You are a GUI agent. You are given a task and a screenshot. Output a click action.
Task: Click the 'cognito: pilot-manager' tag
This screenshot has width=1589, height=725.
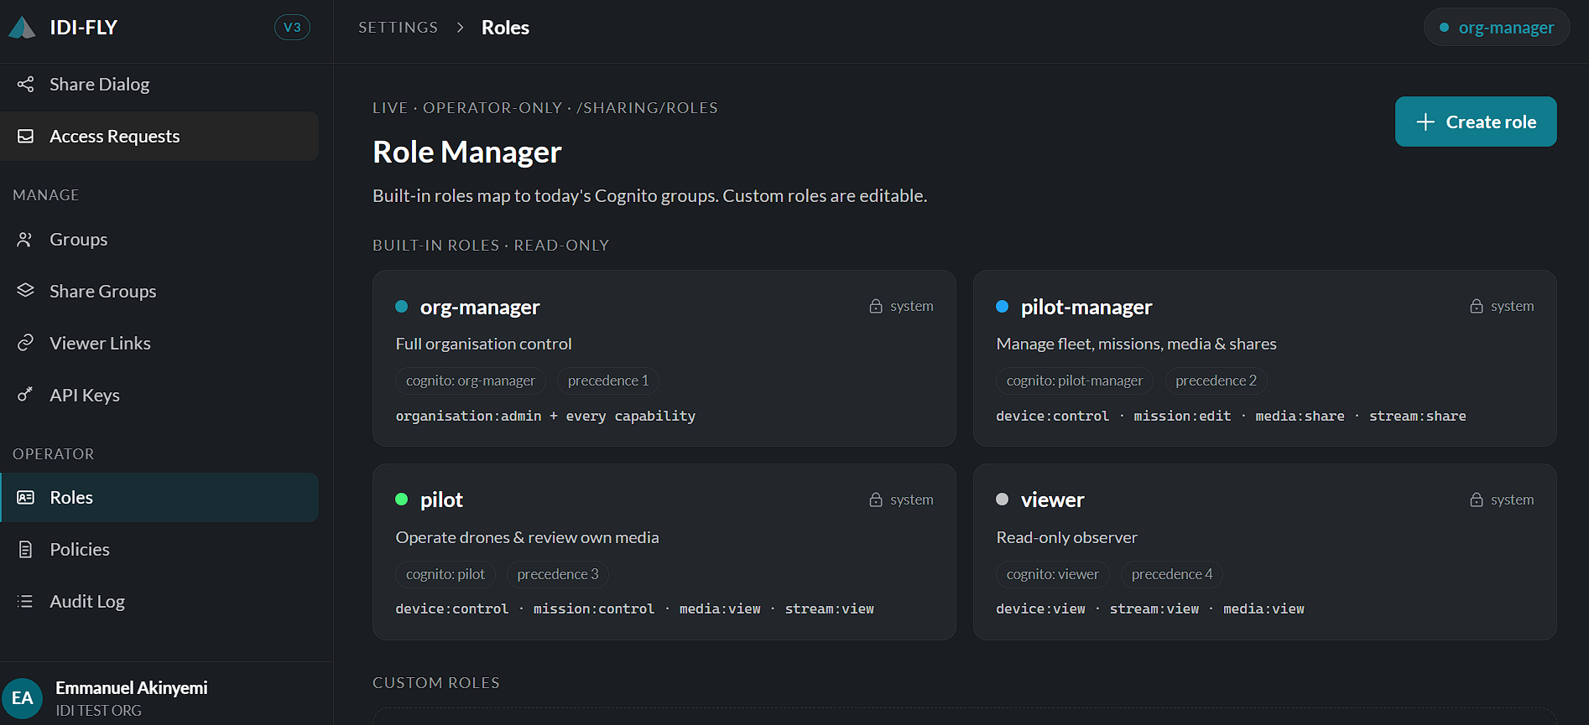coord(1075,381)
